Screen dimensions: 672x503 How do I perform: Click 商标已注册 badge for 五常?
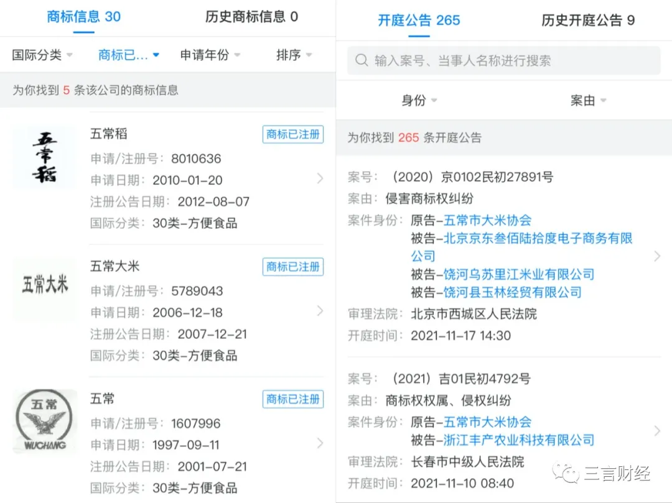point(292,399)
